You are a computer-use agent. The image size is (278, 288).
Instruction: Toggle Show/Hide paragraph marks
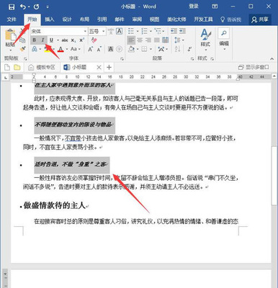pyautogui.click(x=189, y=49)
